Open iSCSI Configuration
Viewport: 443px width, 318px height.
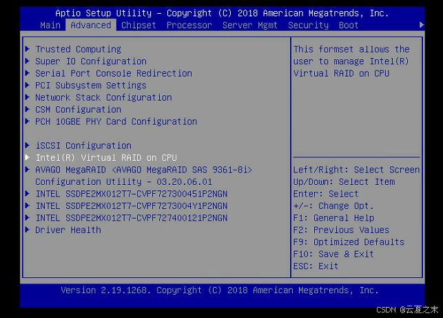point(83,146)
